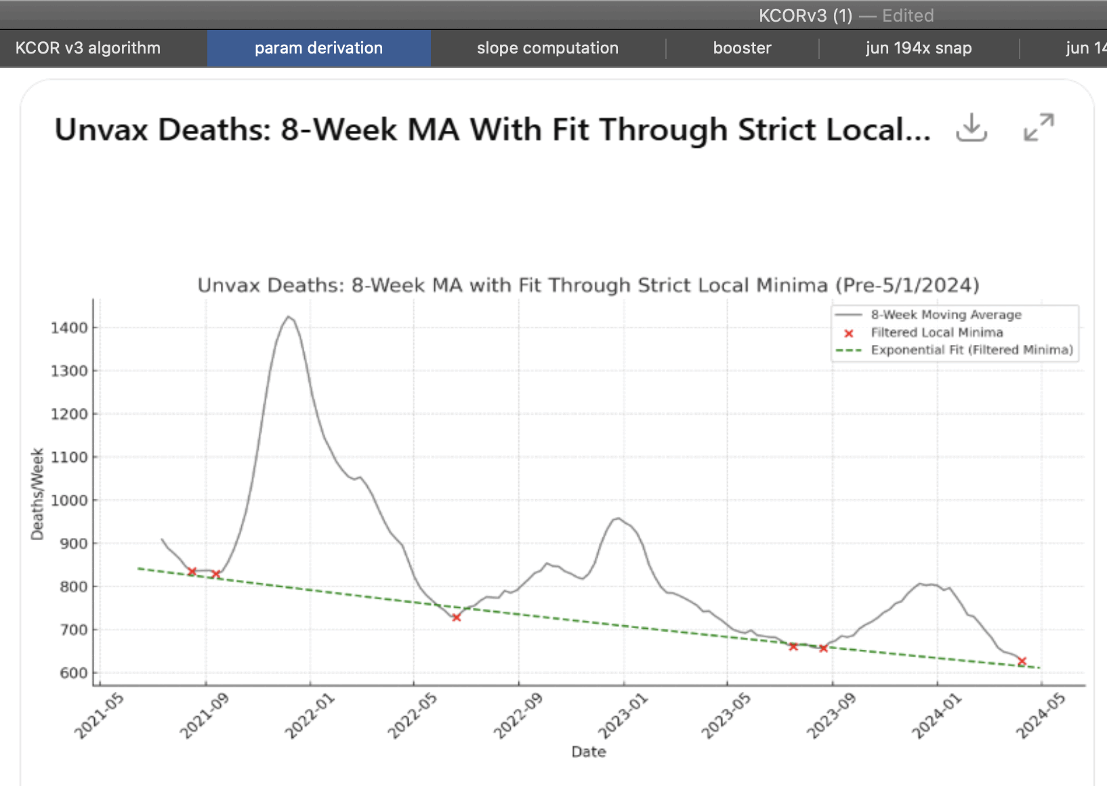Screen dimensions: 1107x786
Task: Click the KCORv3 (1) window title
Action: coord(805,16)
